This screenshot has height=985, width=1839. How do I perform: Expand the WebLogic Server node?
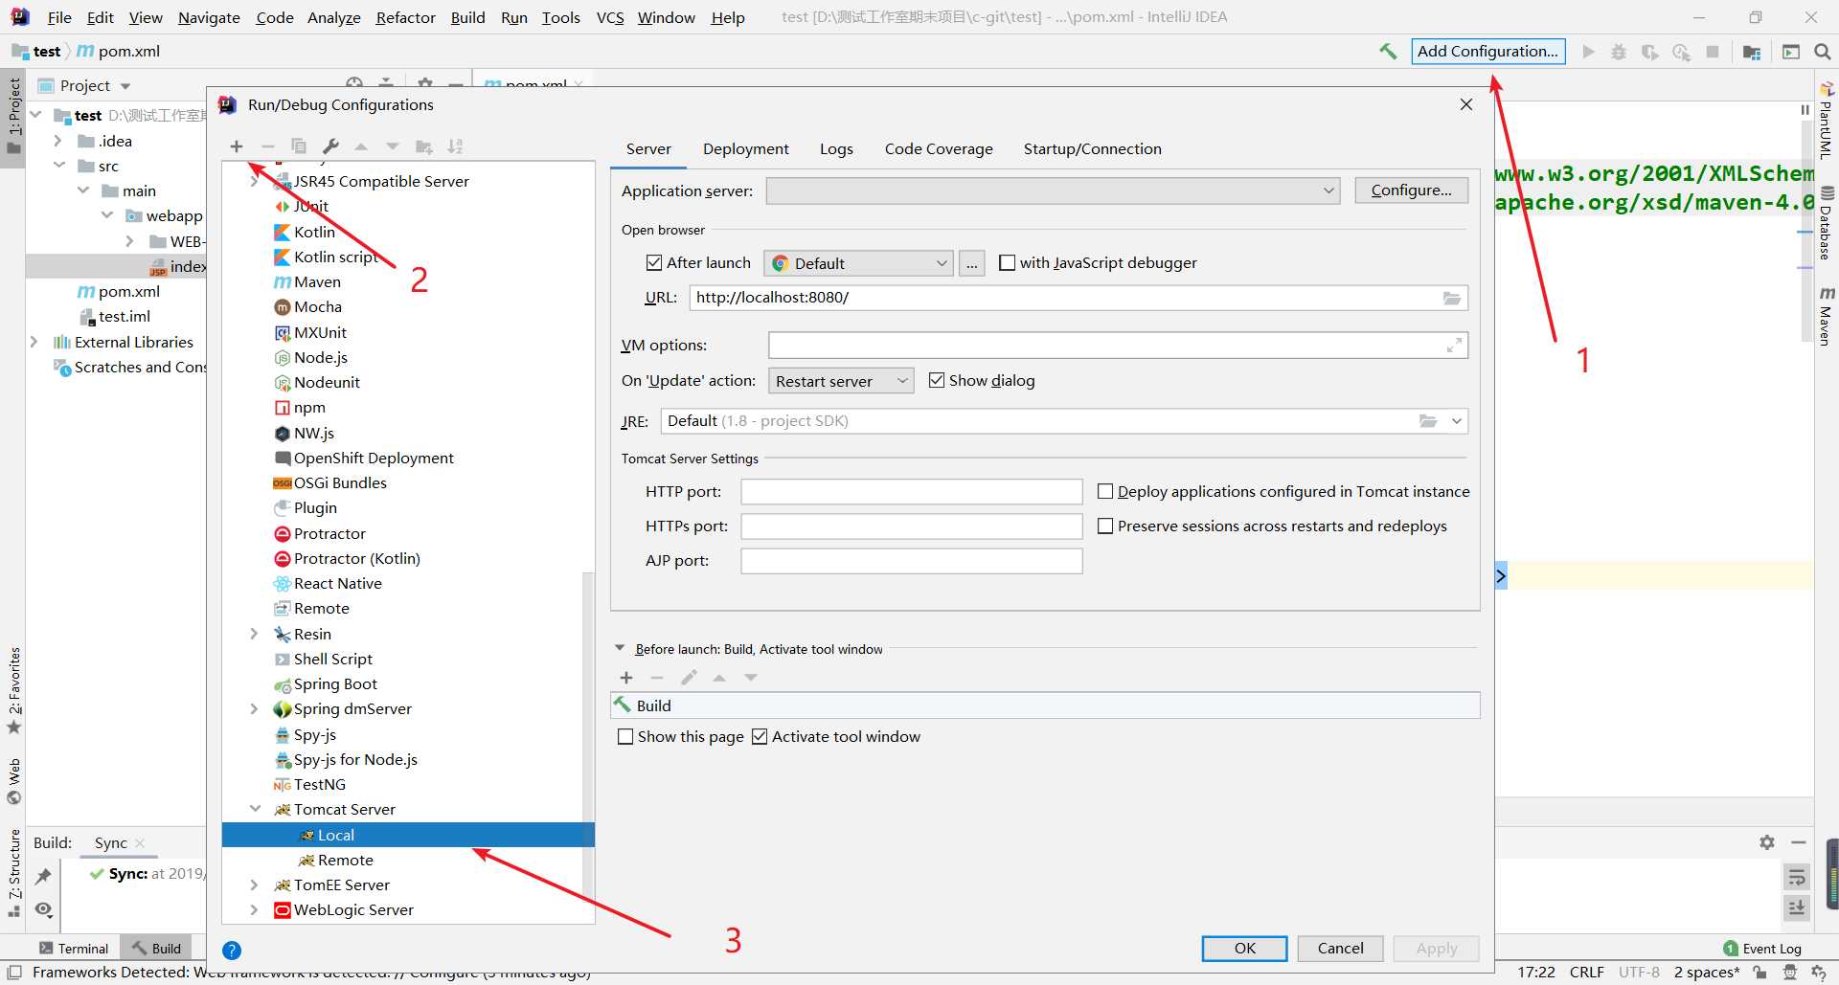point(254,909)
